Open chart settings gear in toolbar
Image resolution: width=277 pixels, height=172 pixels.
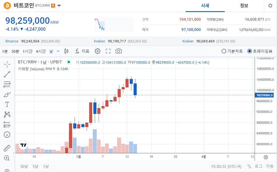click(x=98, y=51)
